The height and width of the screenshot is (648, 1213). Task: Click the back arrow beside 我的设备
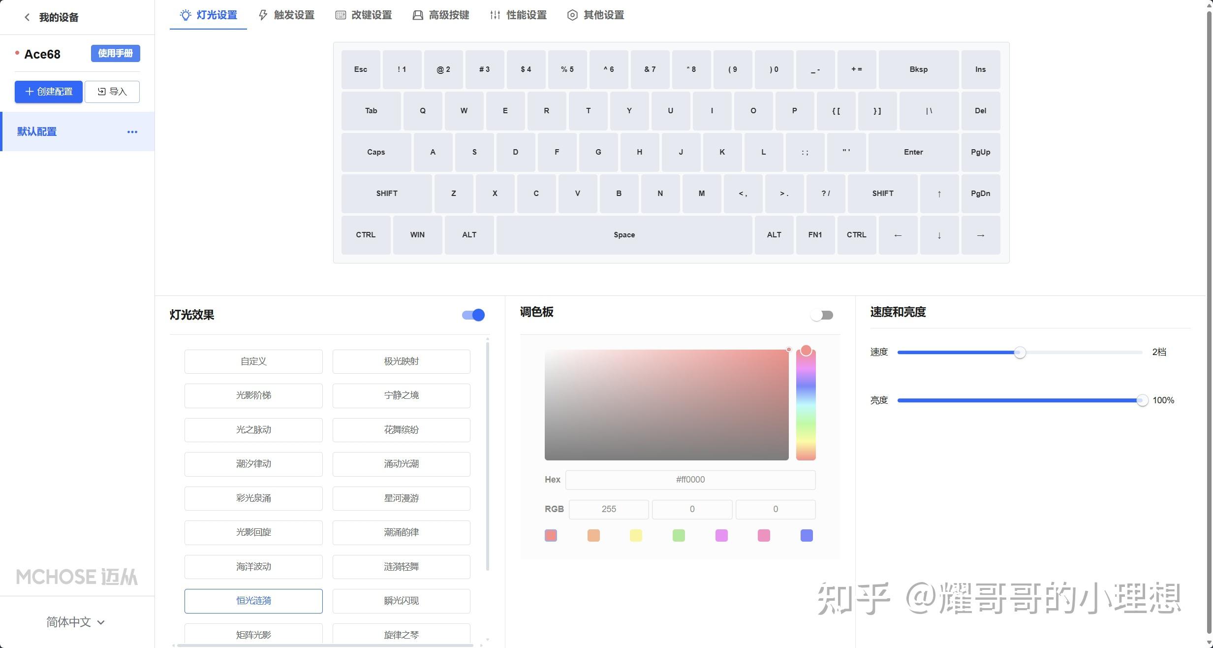tap(27, 17)
